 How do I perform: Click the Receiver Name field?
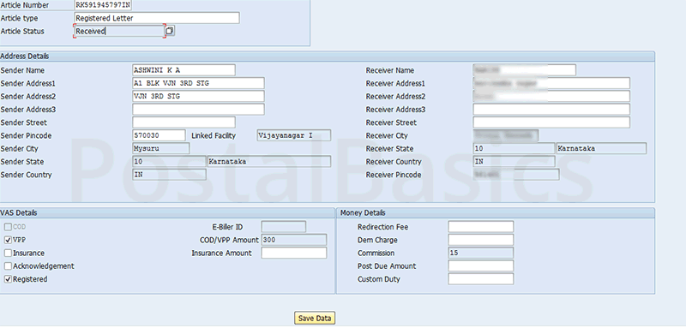[x=525, y=70]
